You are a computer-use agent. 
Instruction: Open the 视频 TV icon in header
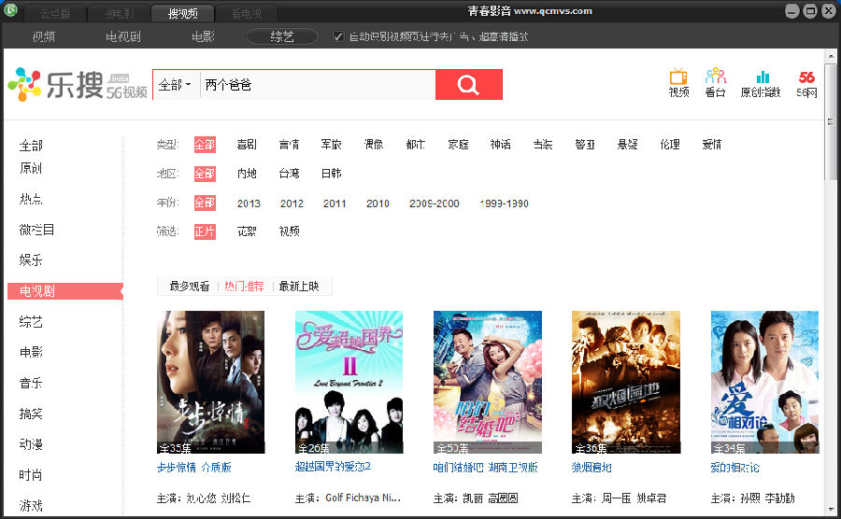[x=678, y=83]
